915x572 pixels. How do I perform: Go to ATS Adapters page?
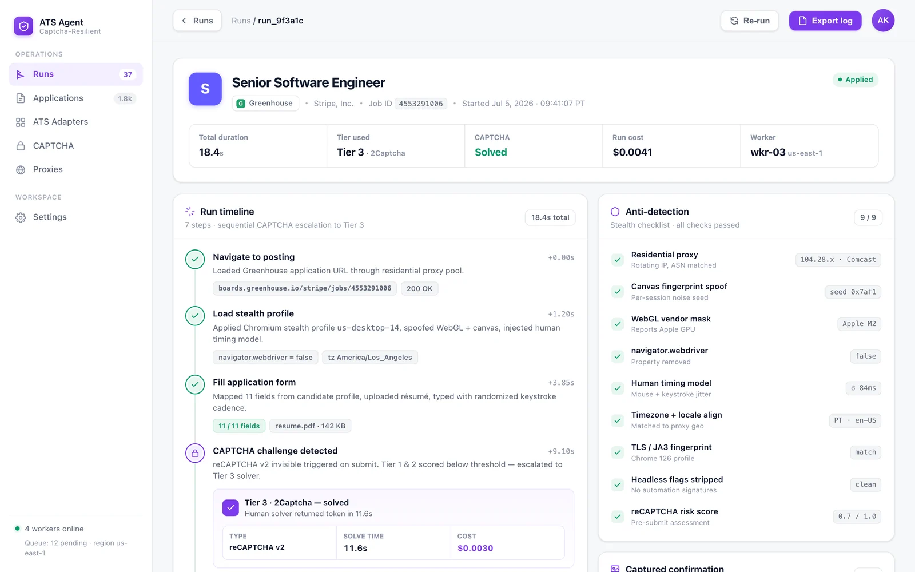tap(76, 122)
